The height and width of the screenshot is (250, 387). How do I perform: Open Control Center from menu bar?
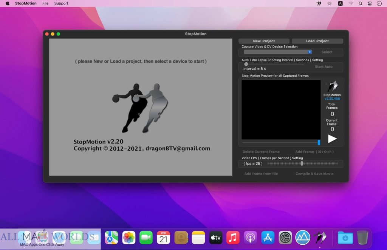[370, 3]
